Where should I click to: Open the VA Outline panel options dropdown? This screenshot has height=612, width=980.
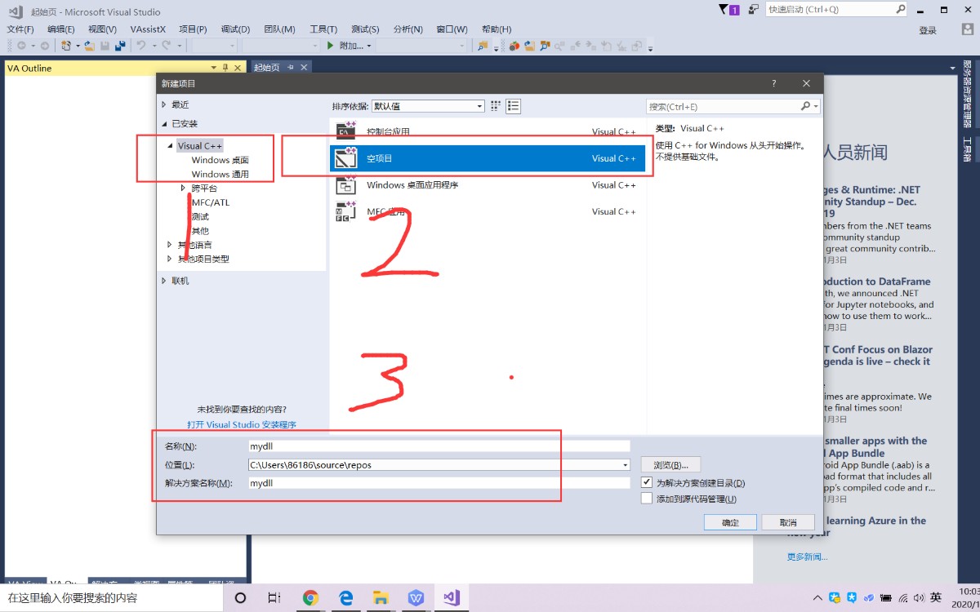tap(214, 68)
